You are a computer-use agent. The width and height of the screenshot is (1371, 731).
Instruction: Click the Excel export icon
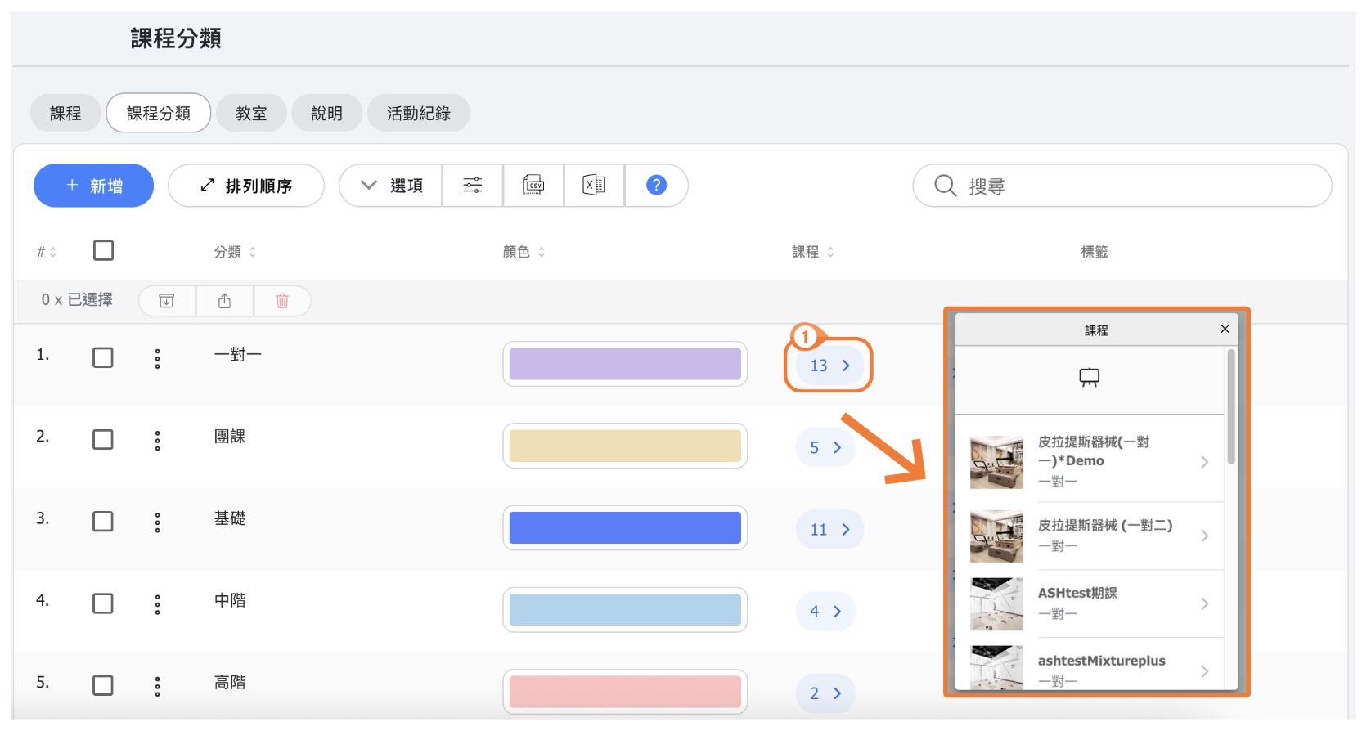(x=594, y=186)
